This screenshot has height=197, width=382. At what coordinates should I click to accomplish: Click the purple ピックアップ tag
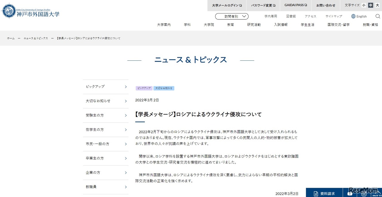(144, 88)
